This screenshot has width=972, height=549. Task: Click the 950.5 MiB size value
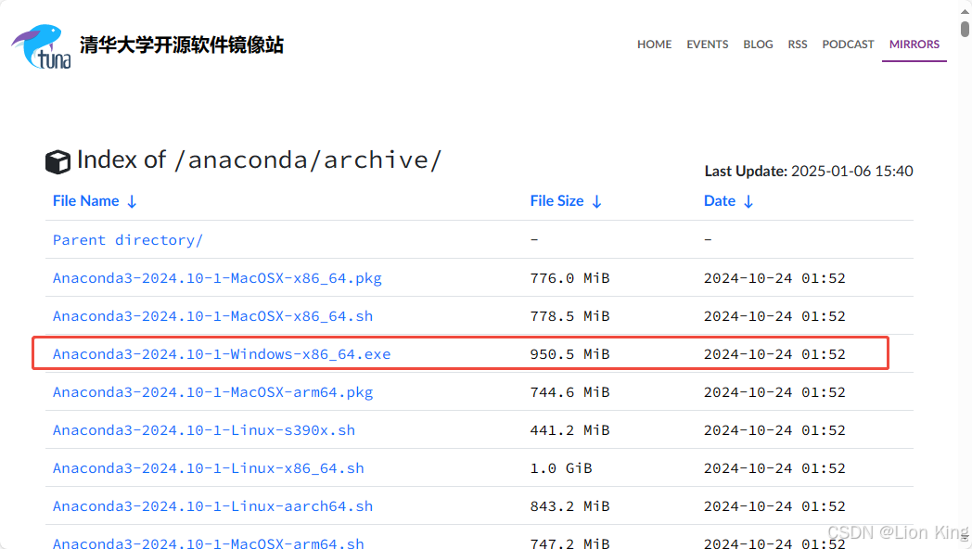tap(569, 354)
